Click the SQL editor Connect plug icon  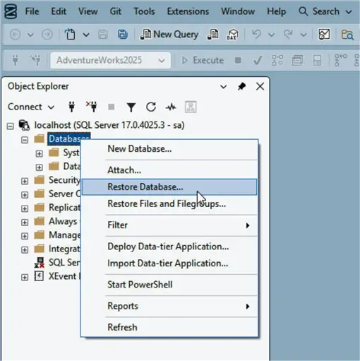(16, 60)
